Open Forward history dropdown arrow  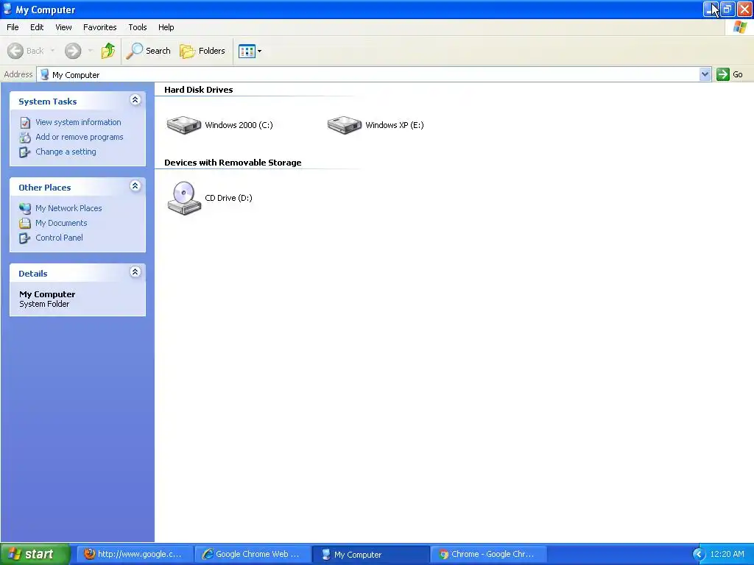click(x=91, y=51)
